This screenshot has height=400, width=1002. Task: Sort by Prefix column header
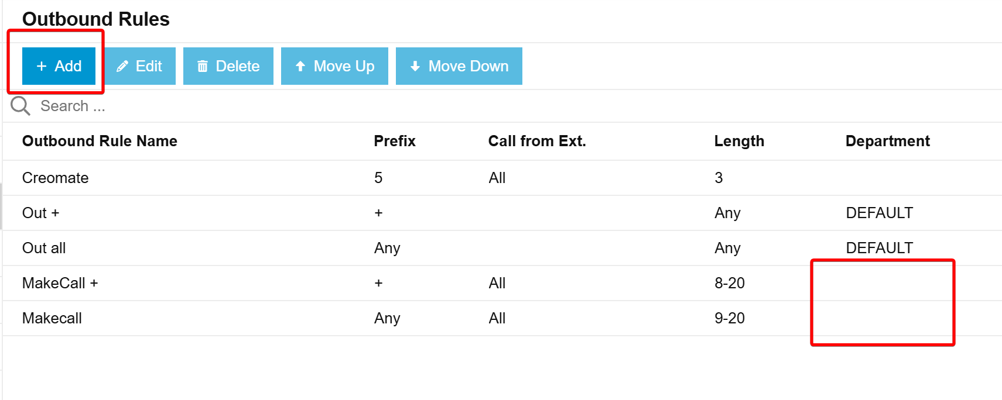pos(395,141)
